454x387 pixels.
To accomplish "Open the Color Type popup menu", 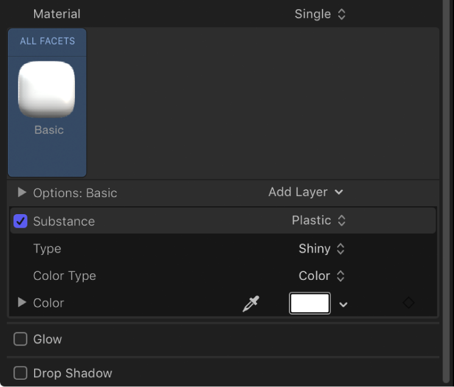I will [322, 276].
